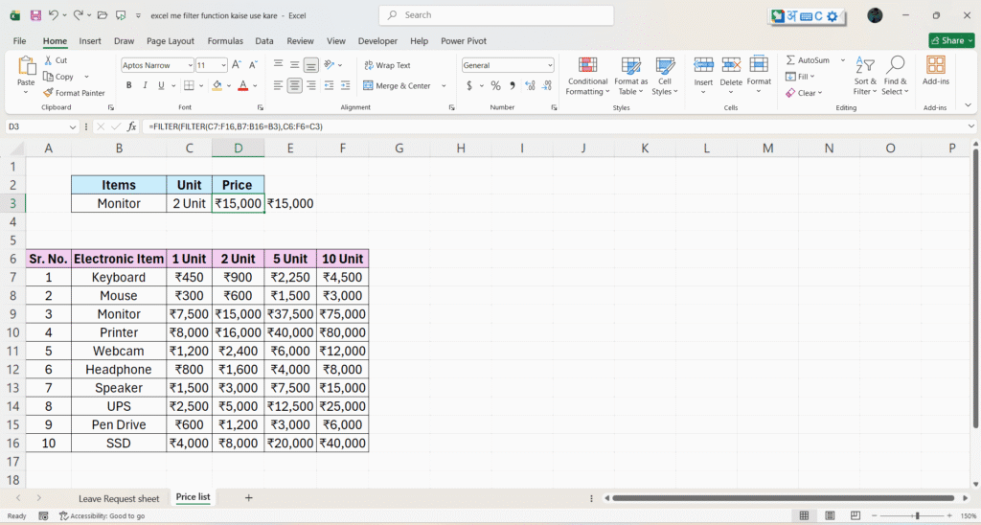Decrease font size with smaller A icon
The height and width of the screenshot is (525, 981).
coord(253,65)
